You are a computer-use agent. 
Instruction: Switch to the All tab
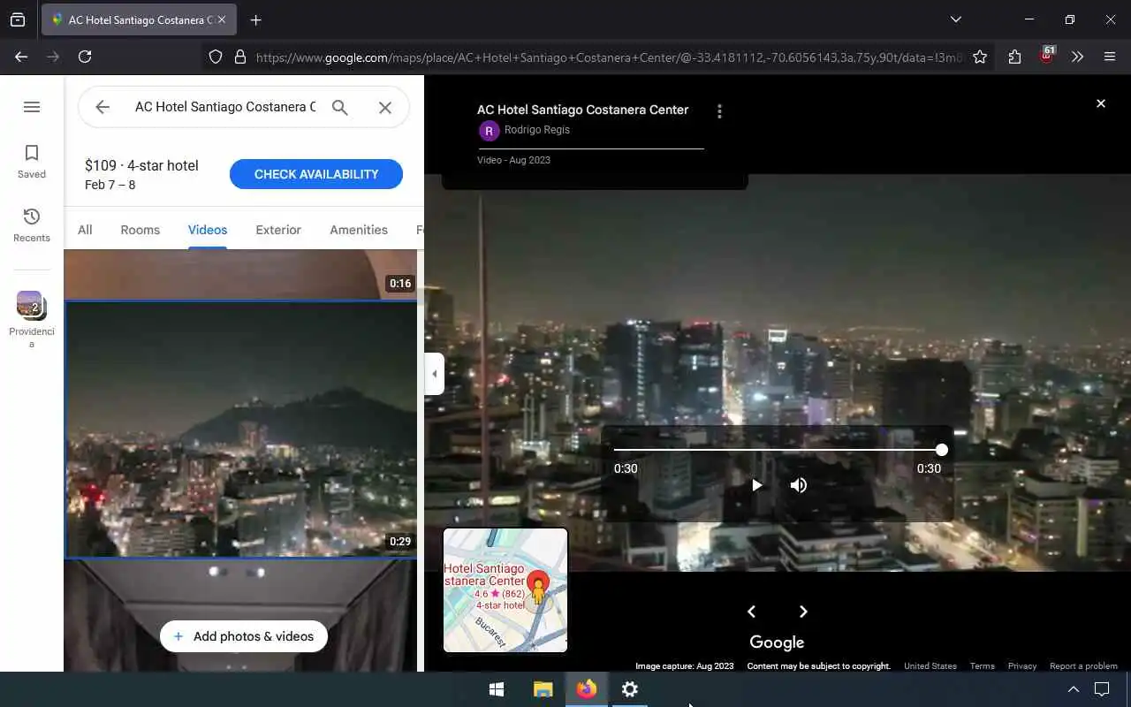[85, 230]
